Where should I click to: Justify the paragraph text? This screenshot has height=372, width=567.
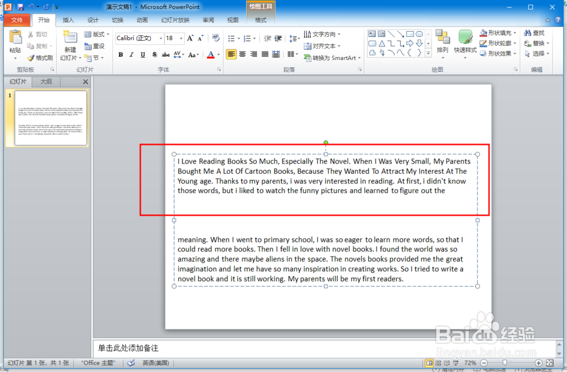click(265, 54)
